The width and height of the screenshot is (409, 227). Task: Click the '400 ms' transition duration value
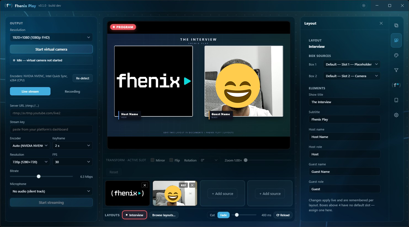point(266,215)
